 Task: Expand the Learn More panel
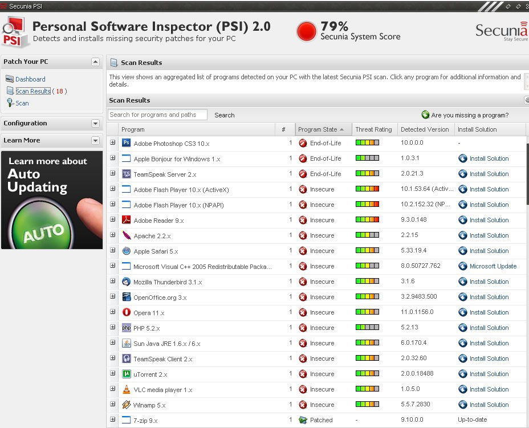[x=95, y=140]
